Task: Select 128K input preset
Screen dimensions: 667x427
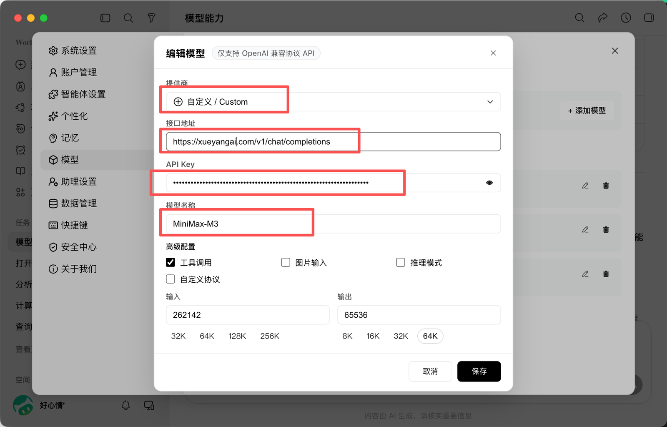Action: pyautogui.click(x=237, y=336)
